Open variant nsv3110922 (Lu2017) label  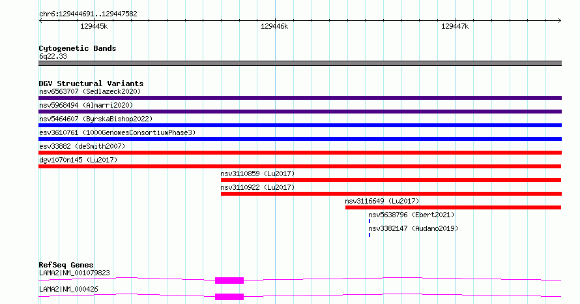(257, 187)
